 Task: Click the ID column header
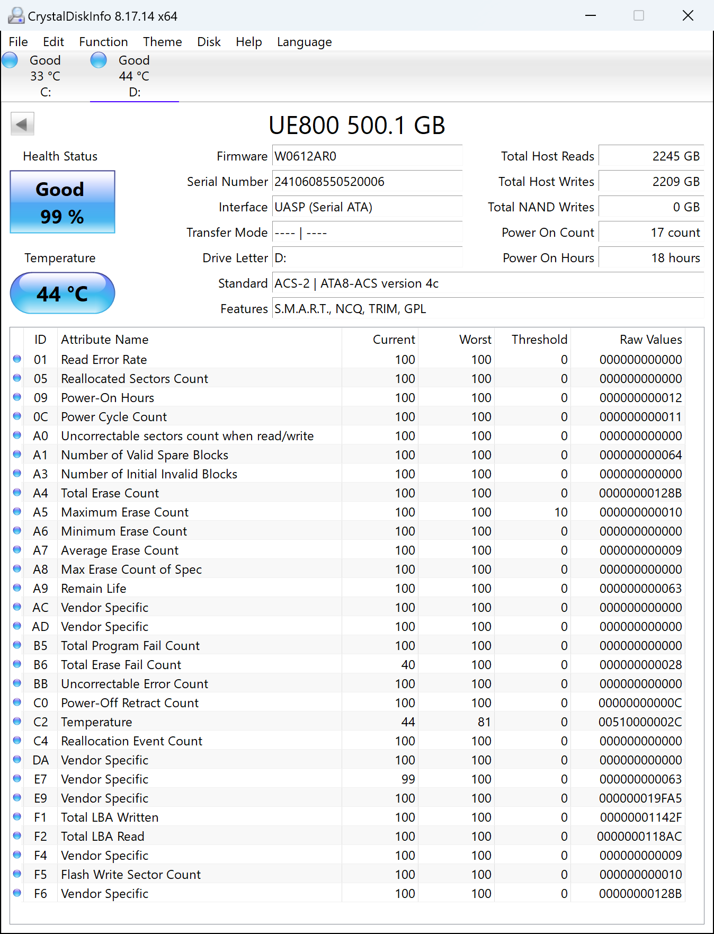point(40,340)
